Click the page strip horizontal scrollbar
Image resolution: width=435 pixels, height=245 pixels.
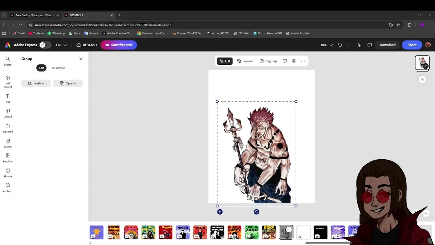[328, 243]
